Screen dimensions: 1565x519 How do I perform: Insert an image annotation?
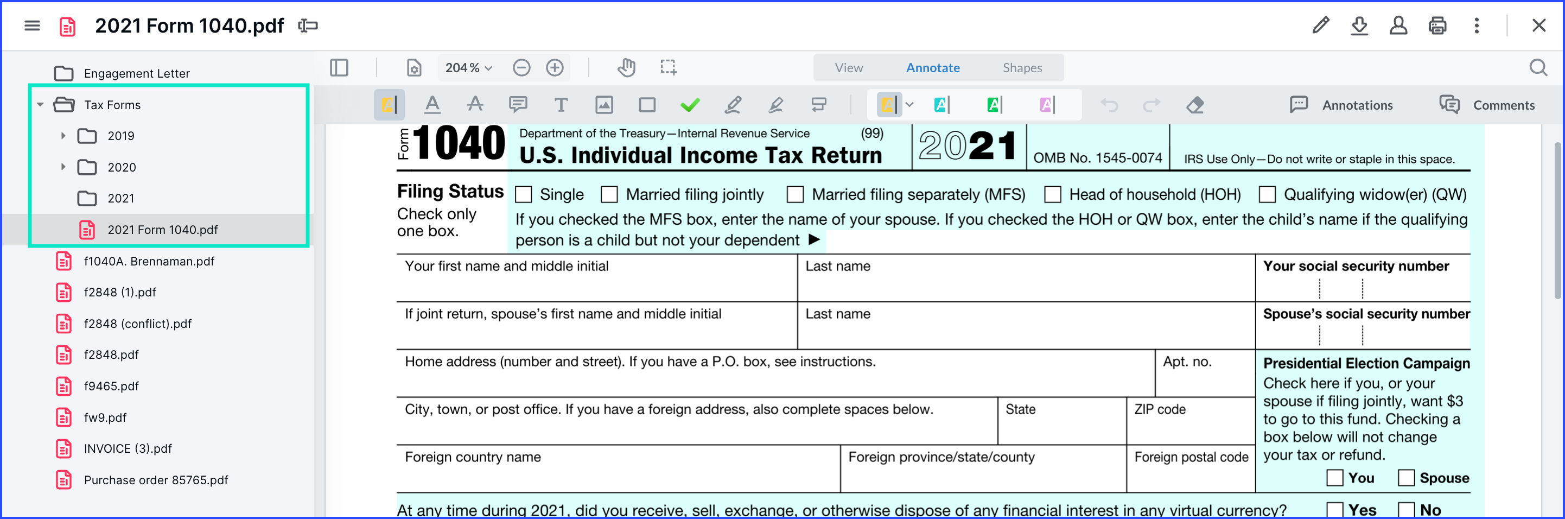pos(604,105)
